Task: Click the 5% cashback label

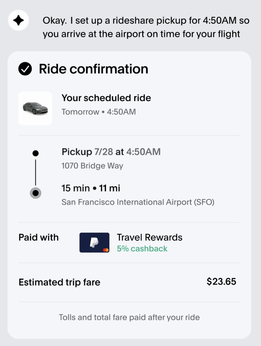Action: click(142, 249)
